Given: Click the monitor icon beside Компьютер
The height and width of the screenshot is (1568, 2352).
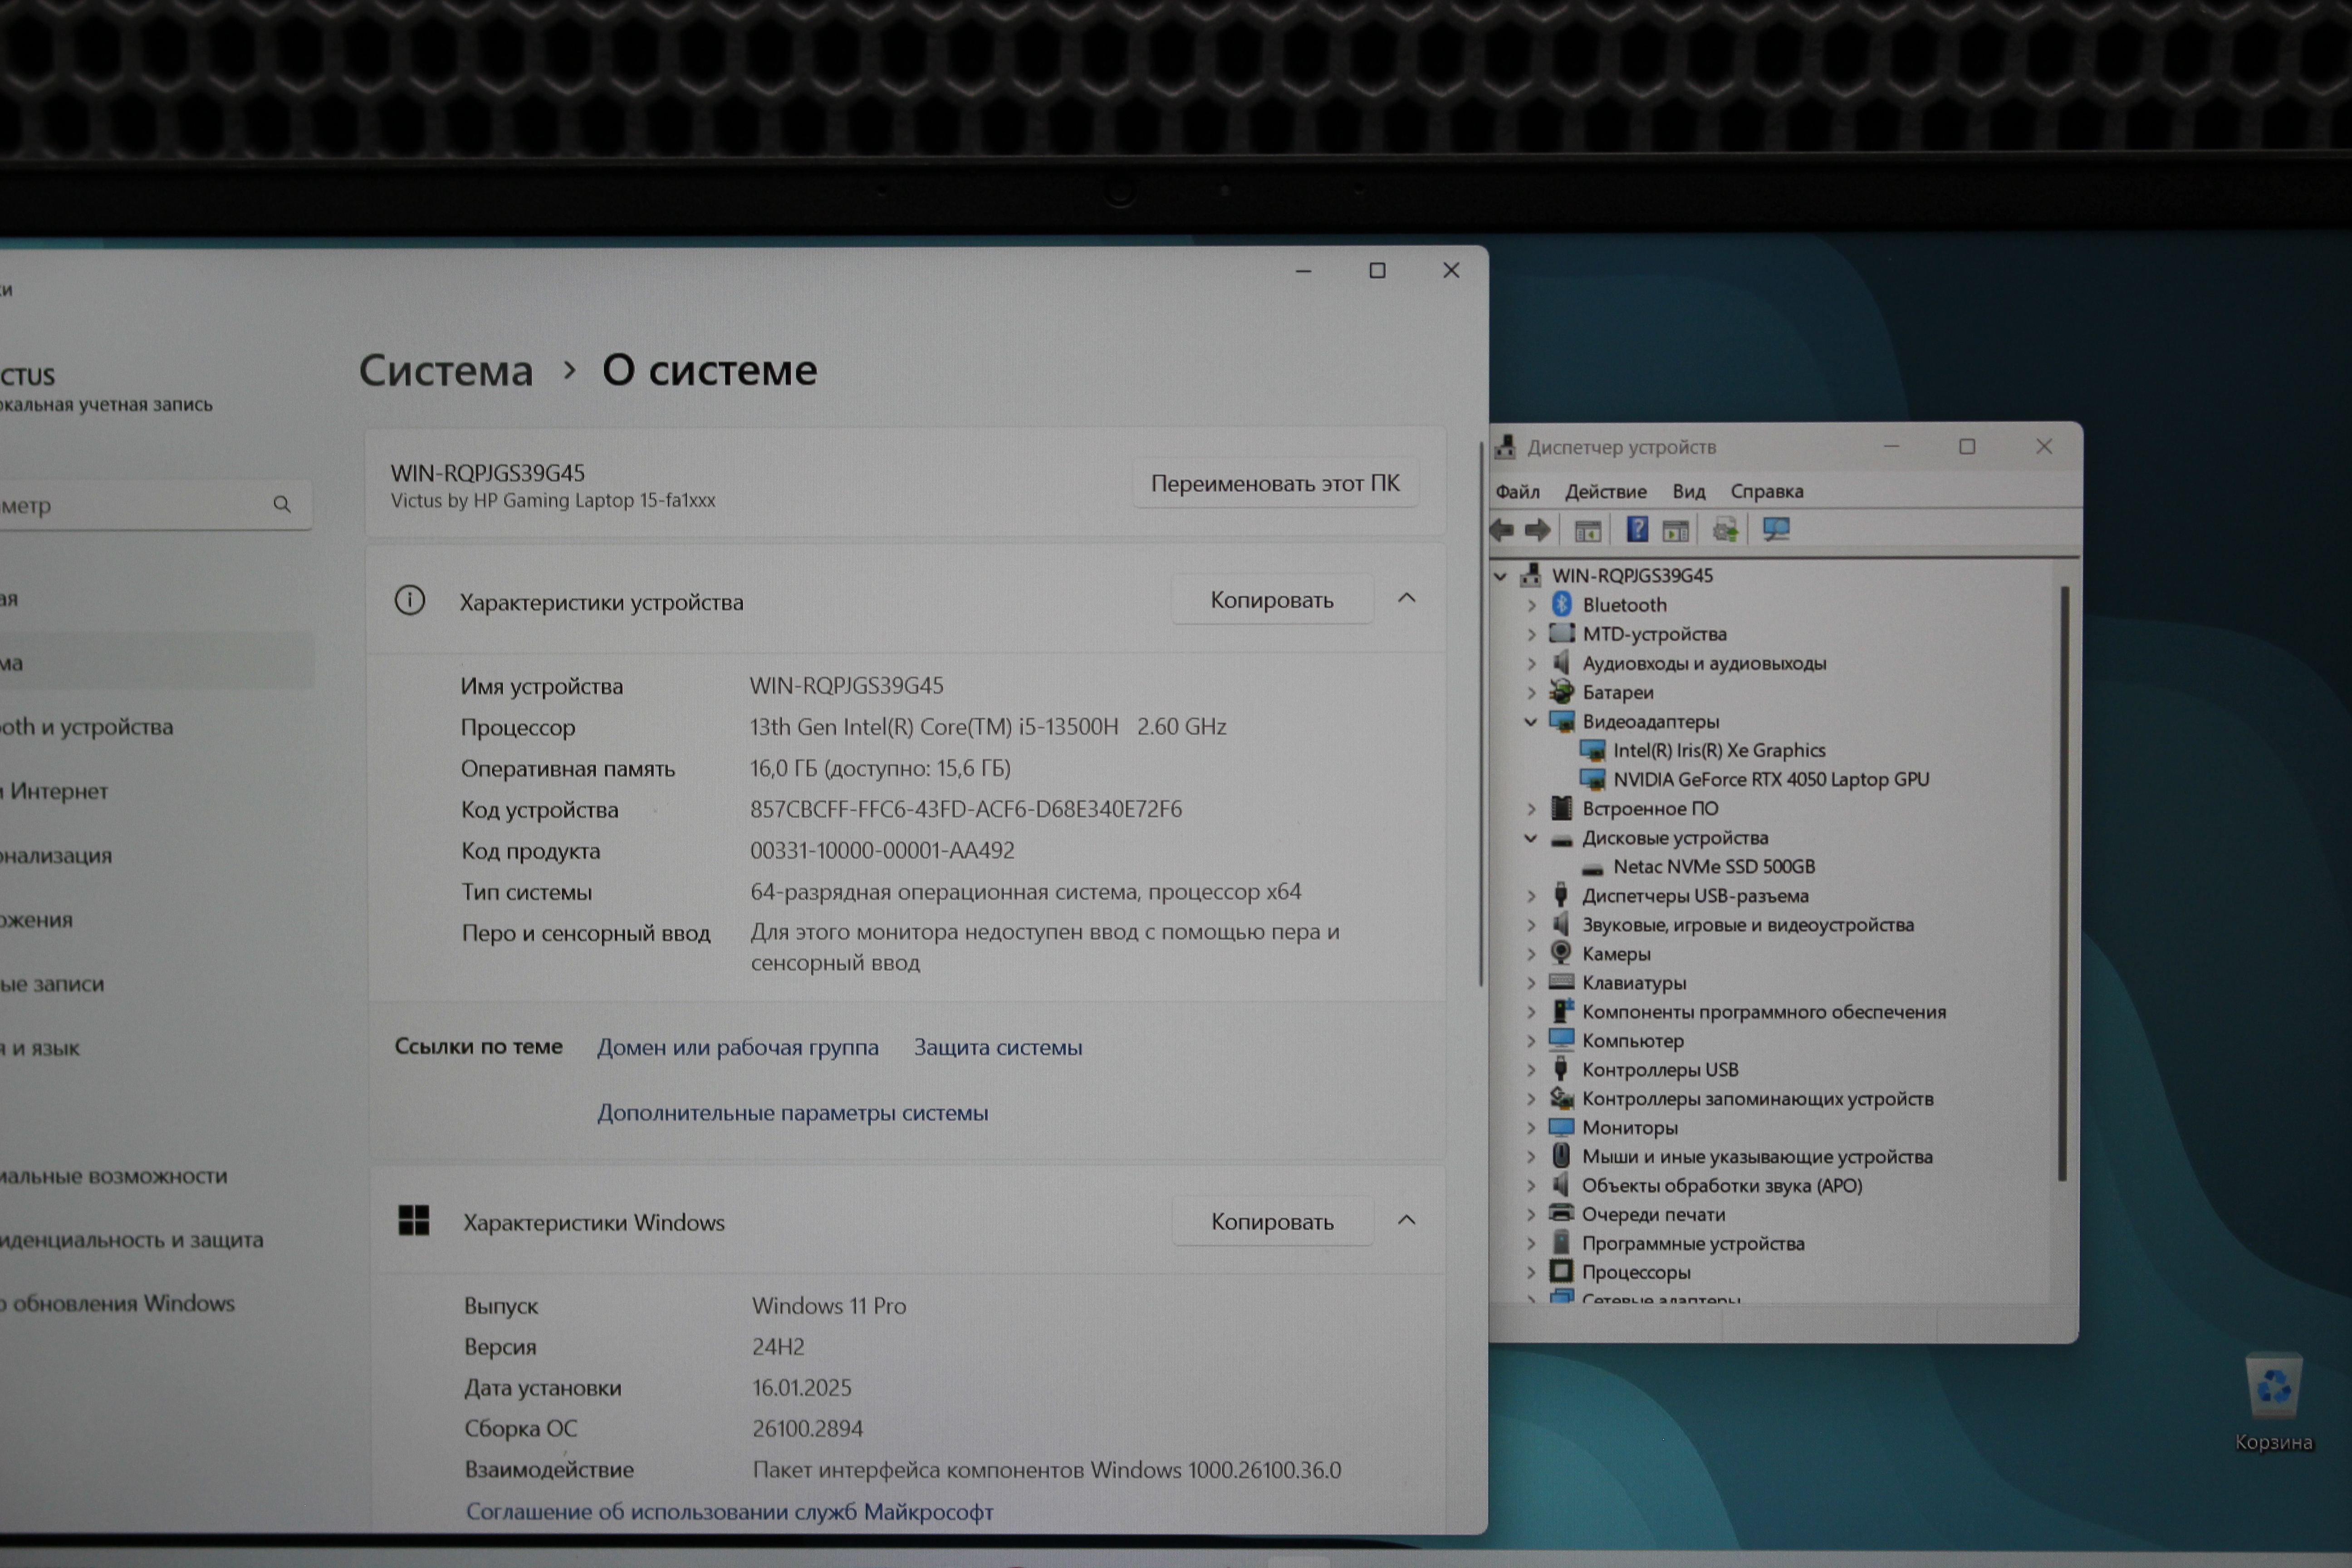Looking at the screenshot, I should (x=1561, y=1040).
